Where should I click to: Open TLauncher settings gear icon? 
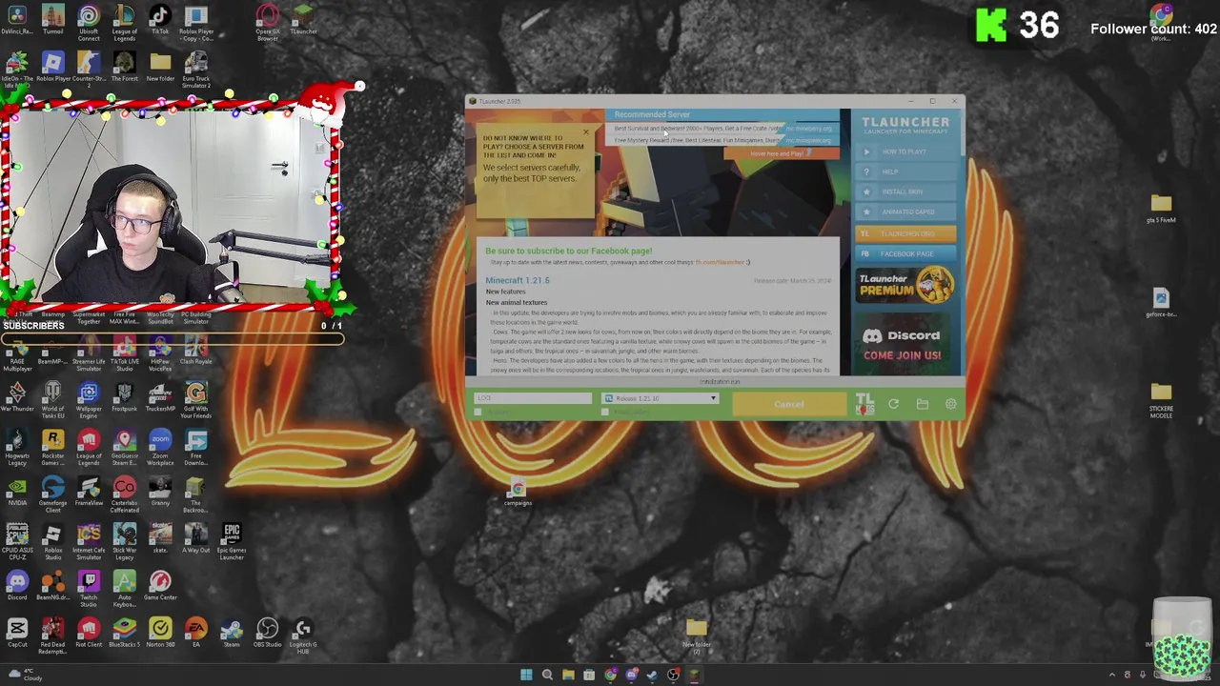click(951, 404)
